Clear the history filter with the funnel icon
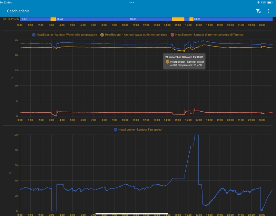Viewport: 276px width, 216px height. (258, 11)
